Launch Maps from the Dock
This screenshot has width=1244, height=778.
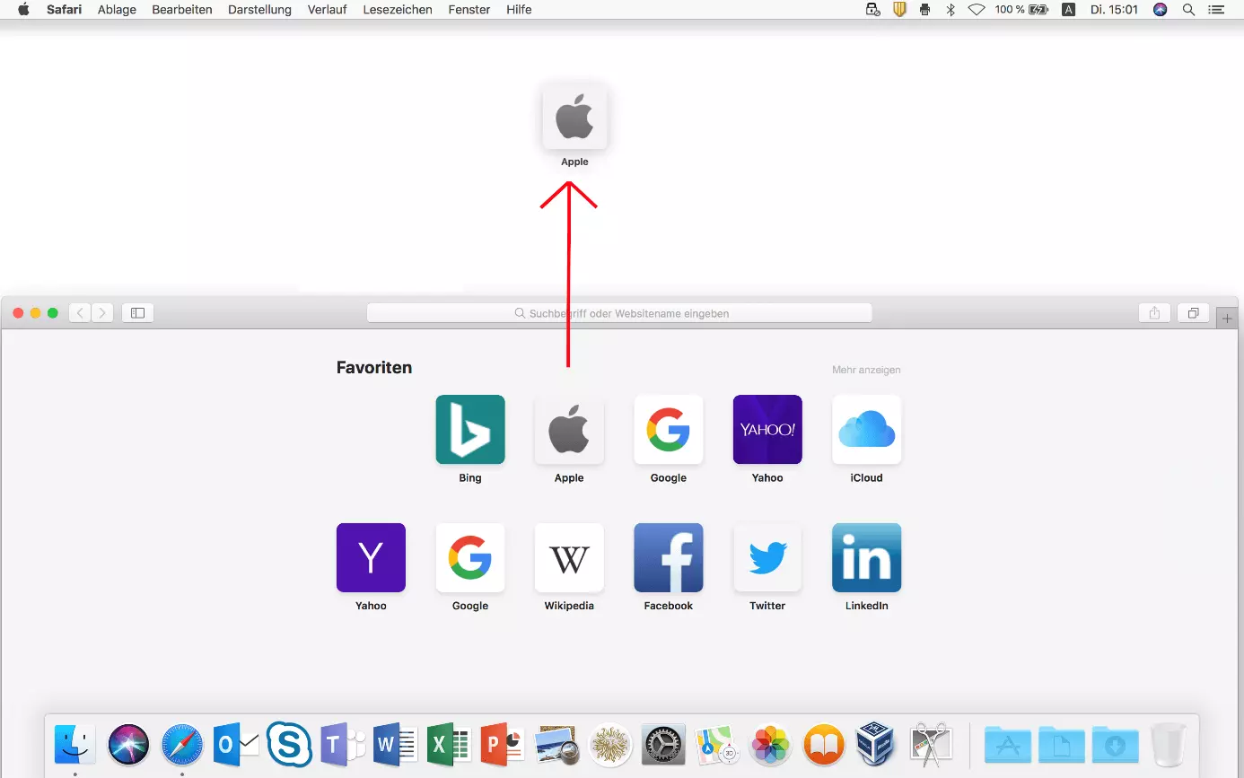[x=716, y=745]
